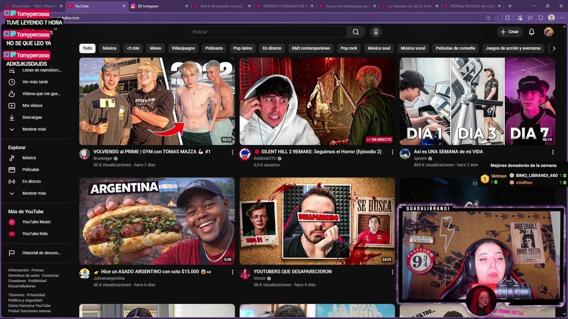Open options for Asado Argentino video
568x319 pixels.
(232, 272)
